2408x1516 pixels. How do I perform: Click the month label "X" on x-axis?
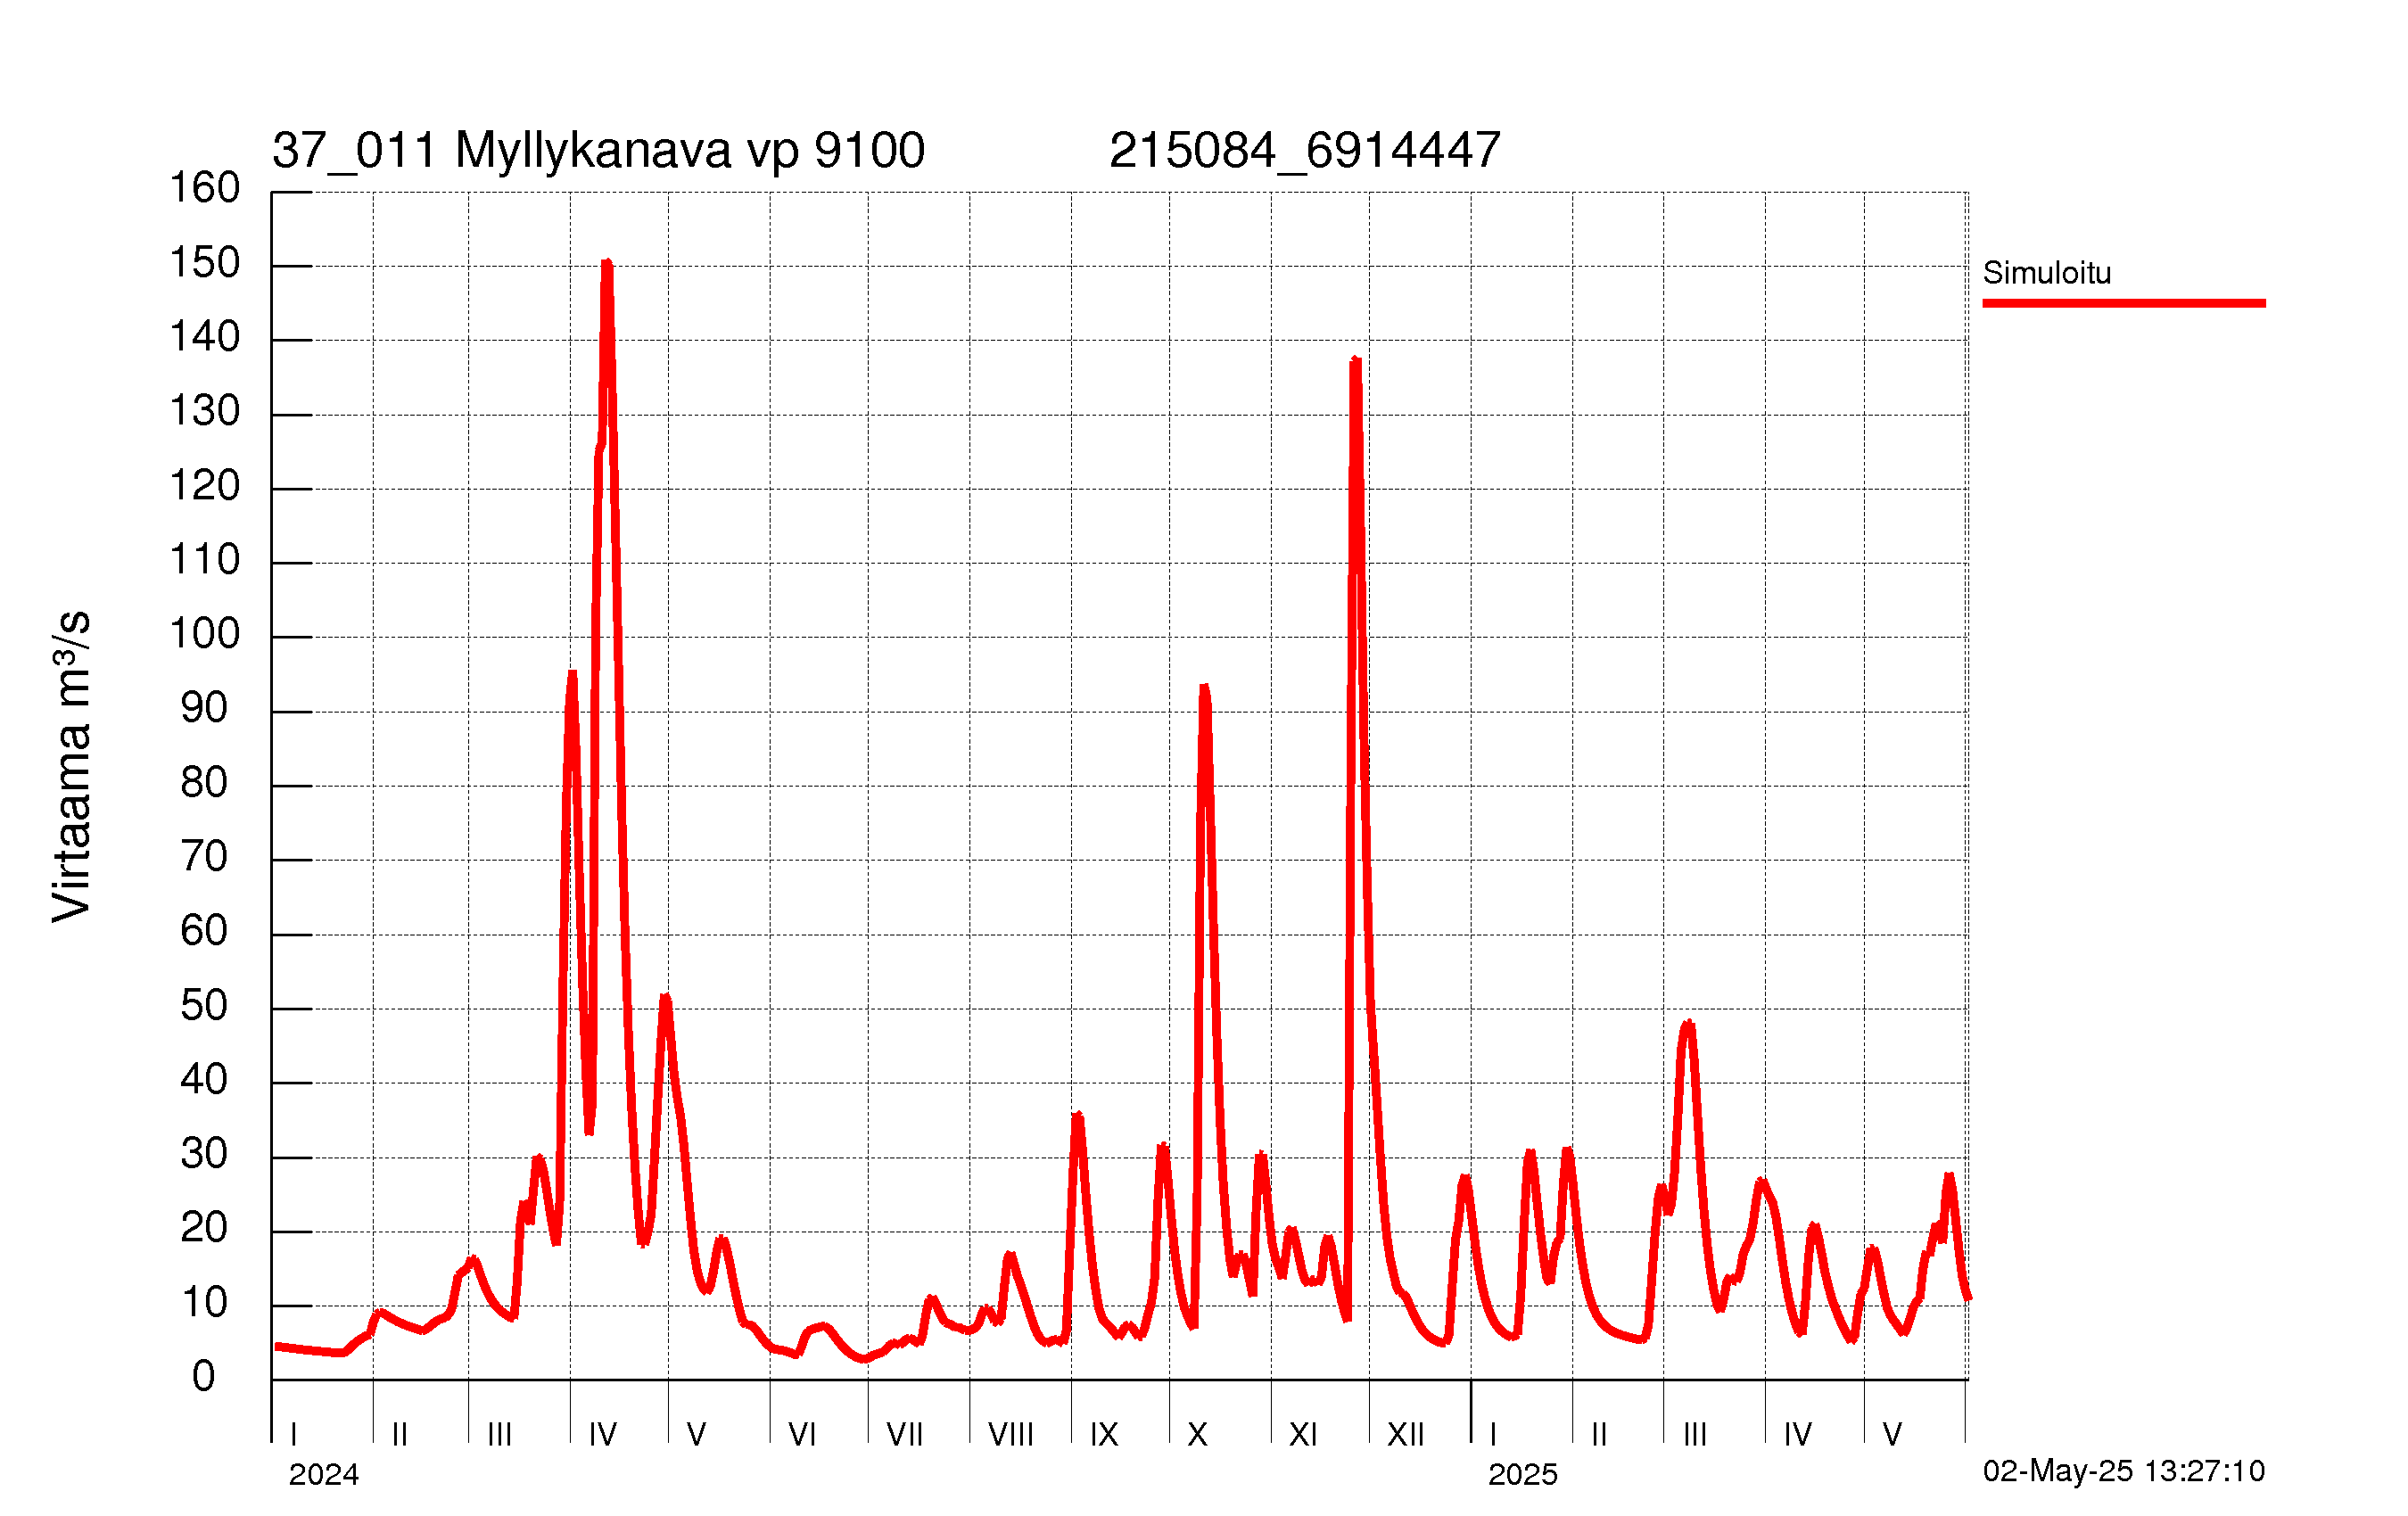[1198, 1435]
